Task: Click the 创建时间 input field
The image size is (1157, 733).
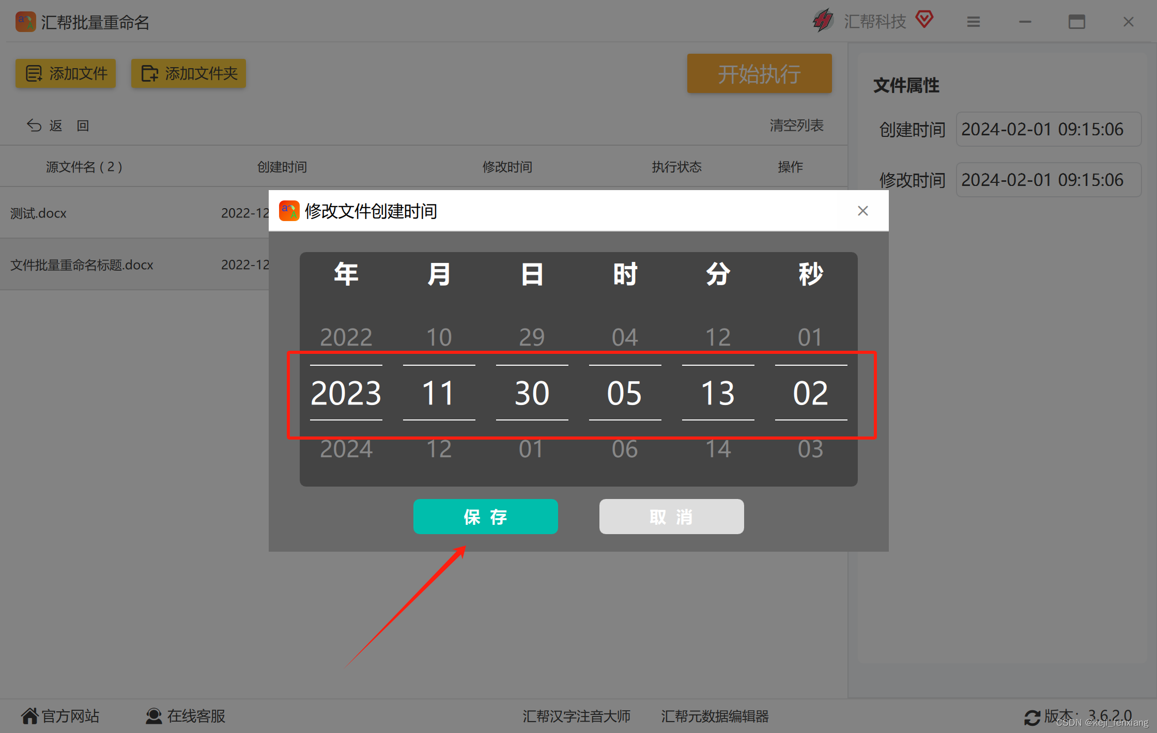Action: pos(1048,129)
